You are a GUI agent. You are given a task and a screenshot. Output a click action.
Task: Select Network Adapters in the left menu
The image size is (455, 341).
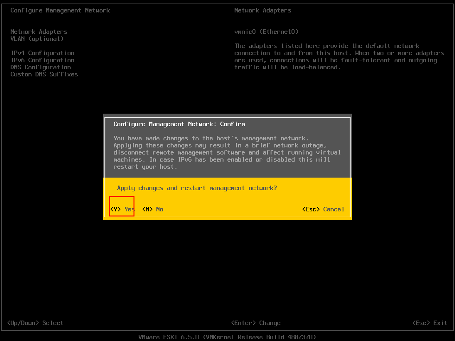click(39, 32)
